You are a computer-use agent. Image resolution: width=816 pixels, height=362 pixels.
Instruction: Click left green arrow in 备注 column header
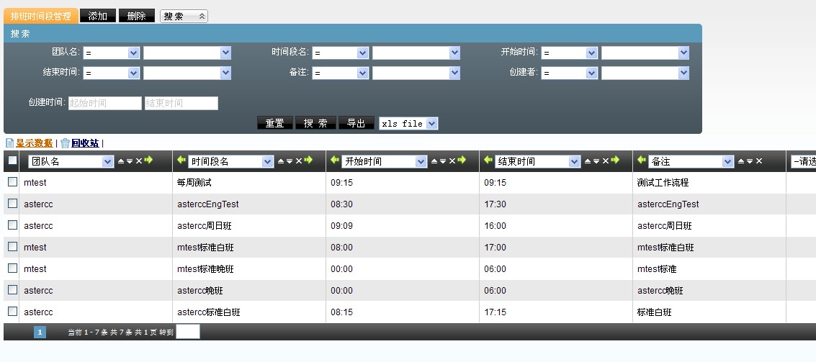click(x=642, y=160)
